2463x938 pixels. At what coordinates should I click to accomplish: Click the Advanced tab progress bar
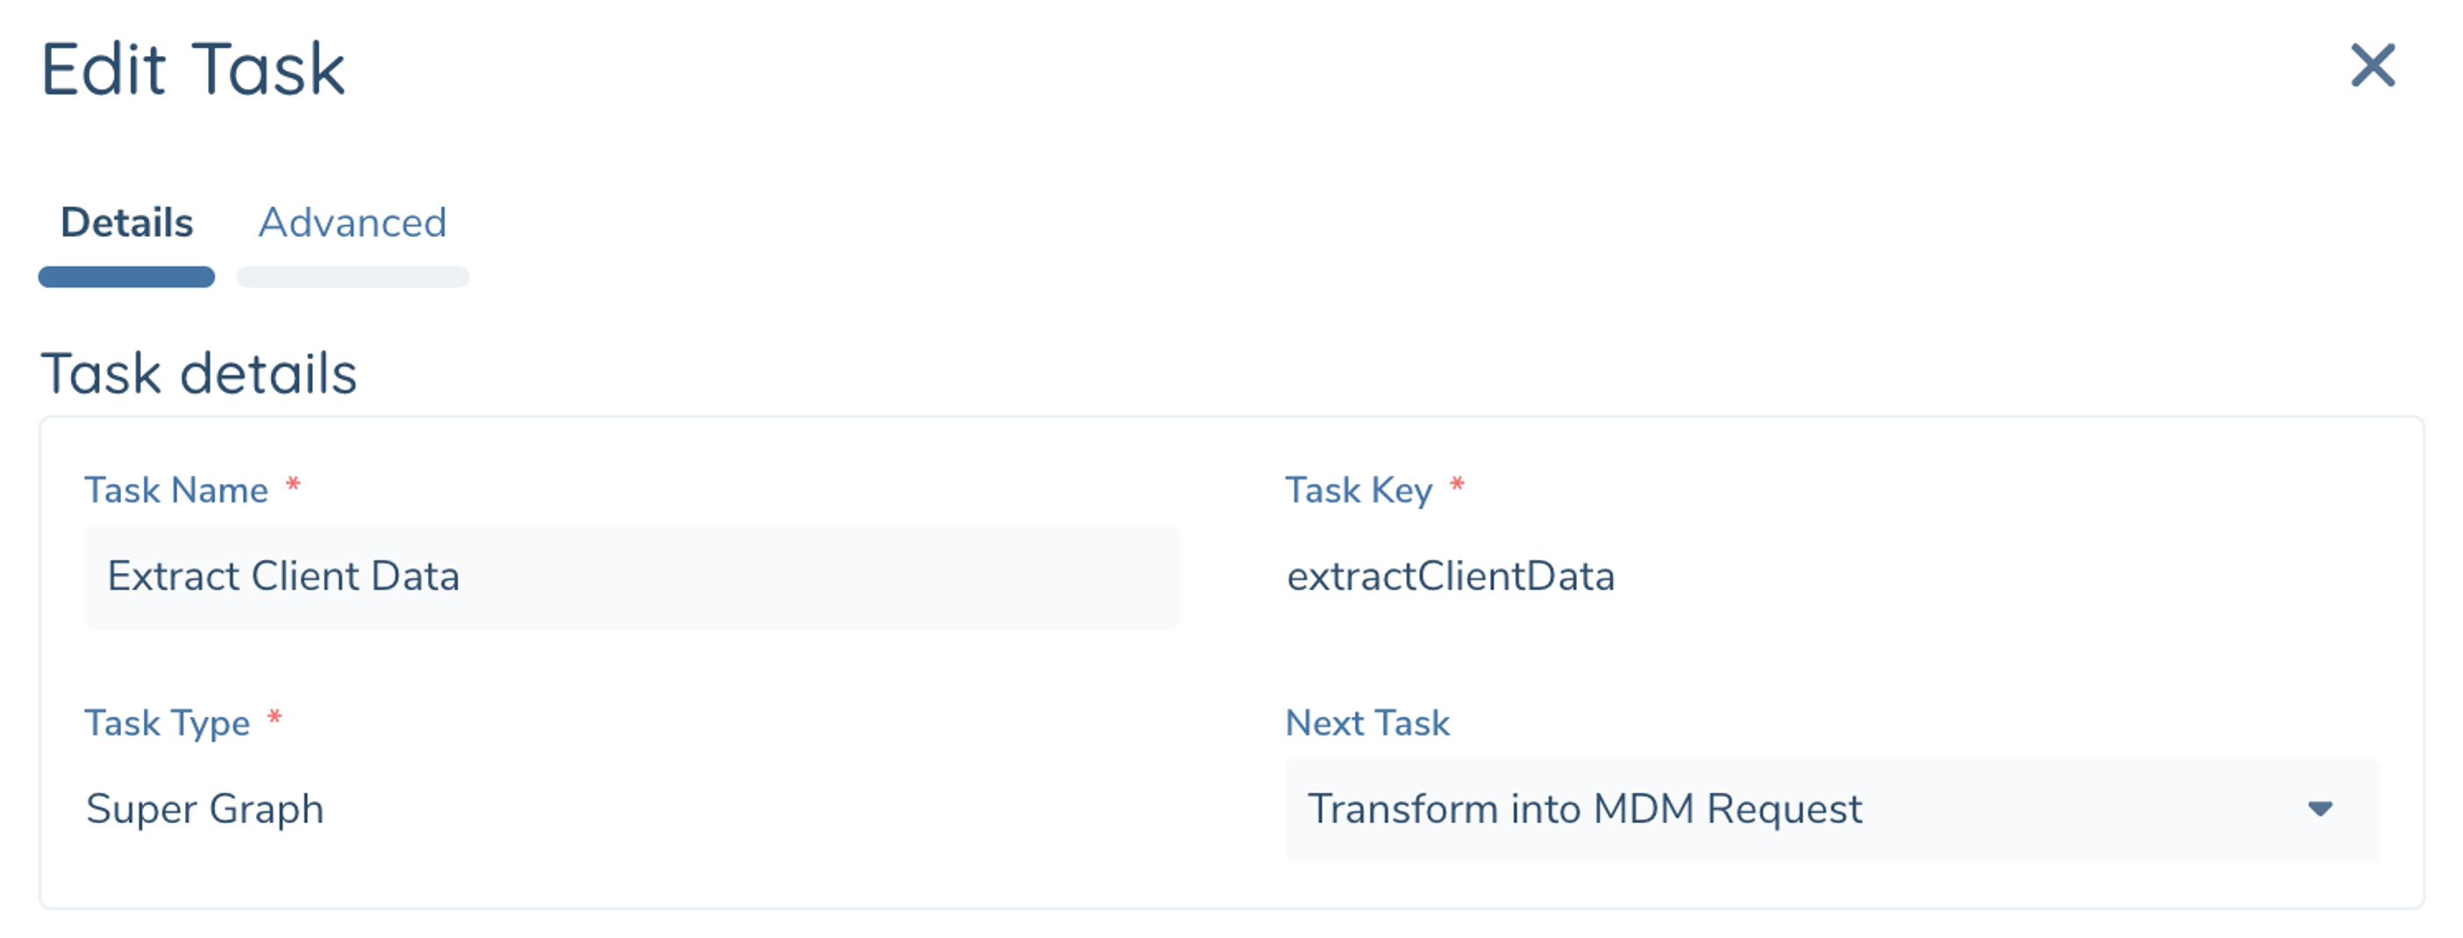[352, 277]
